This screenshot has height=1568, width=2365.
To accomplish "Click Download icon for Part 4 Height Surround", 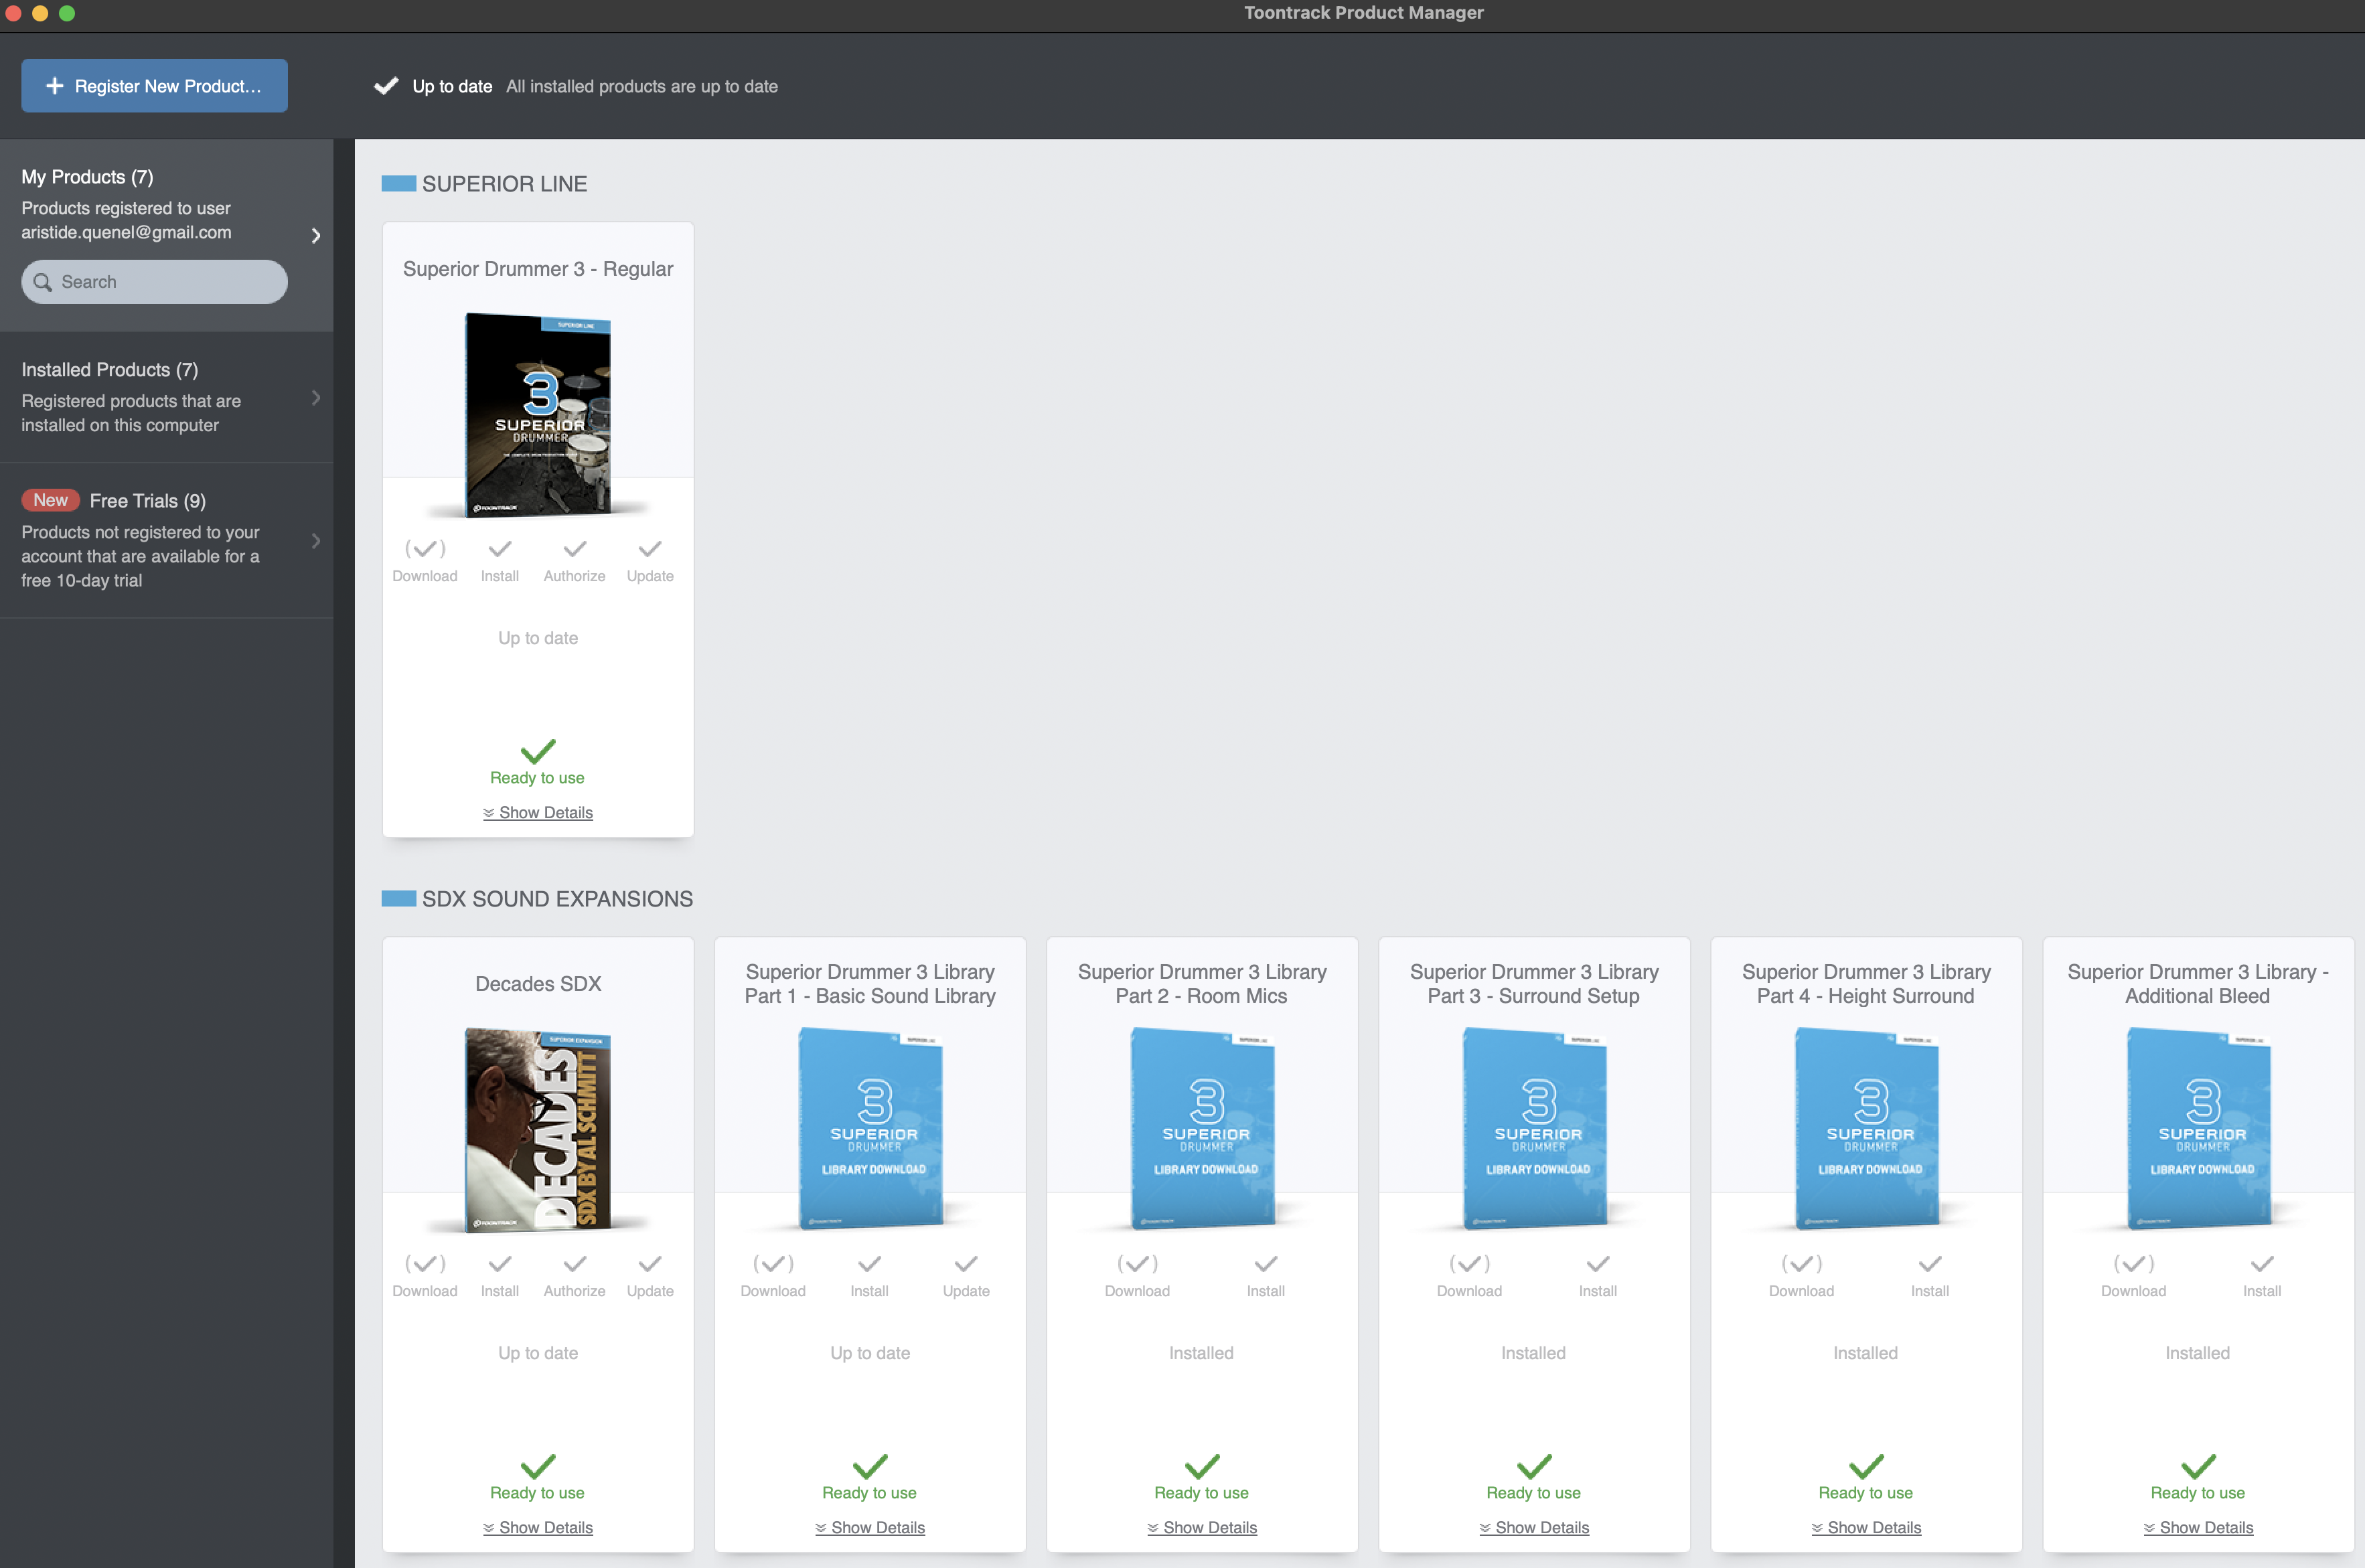I will [x=1801, y=1264].
